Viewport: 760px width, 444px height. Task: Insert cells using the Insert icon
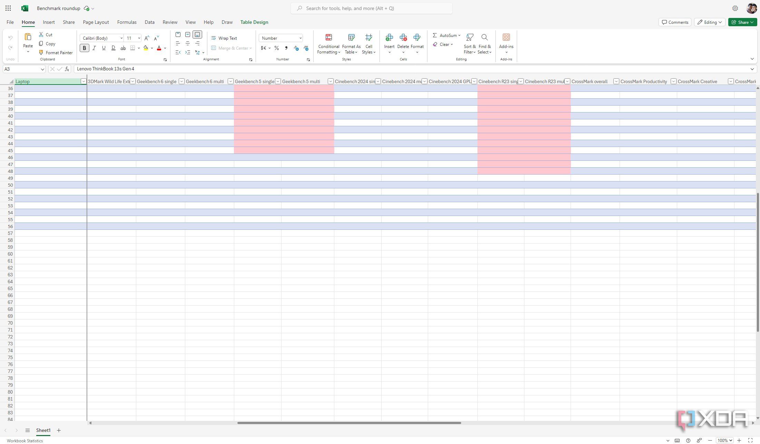tap(389, 37)
